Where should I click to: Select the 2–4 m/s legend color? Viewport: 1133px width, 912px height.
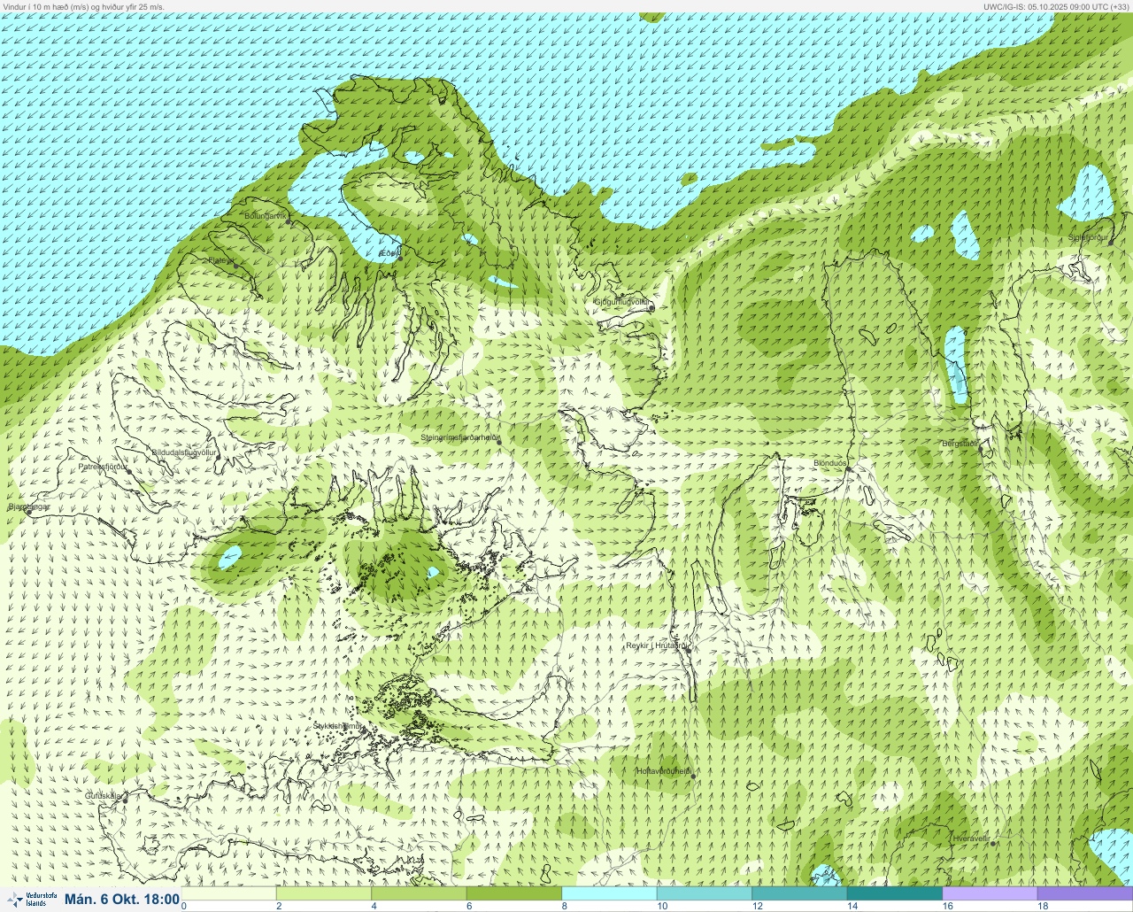coord(324,893)
